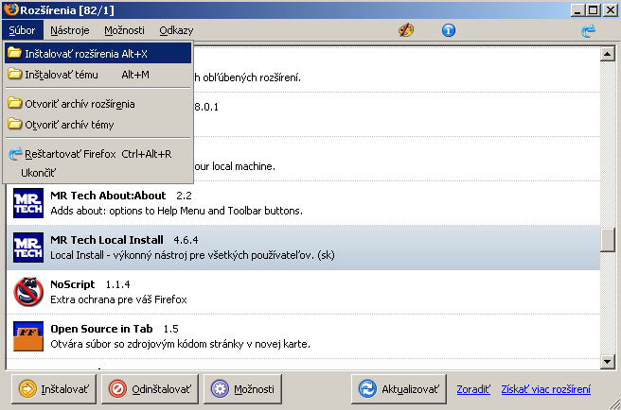The image size is (621, 410).
Task: Click the Firefox icon in title bar
Action: pos(11,9)
